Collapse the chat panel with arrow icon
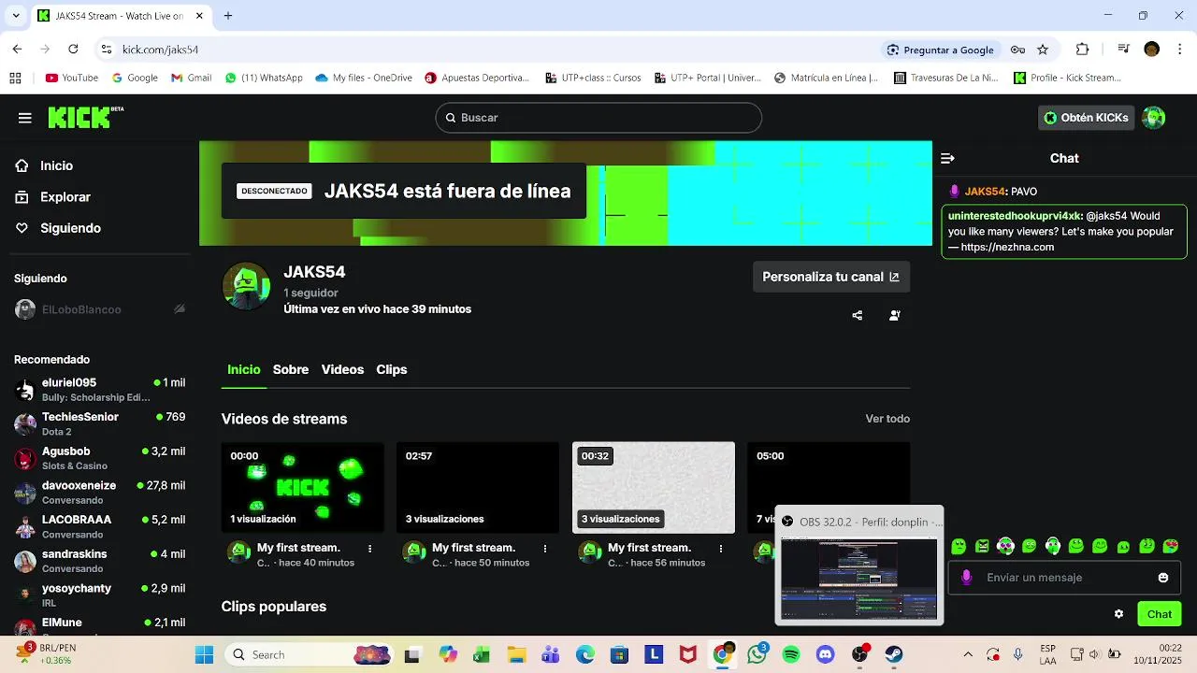The height and width of the screenshot is (673, 1197). pos(947,158)
